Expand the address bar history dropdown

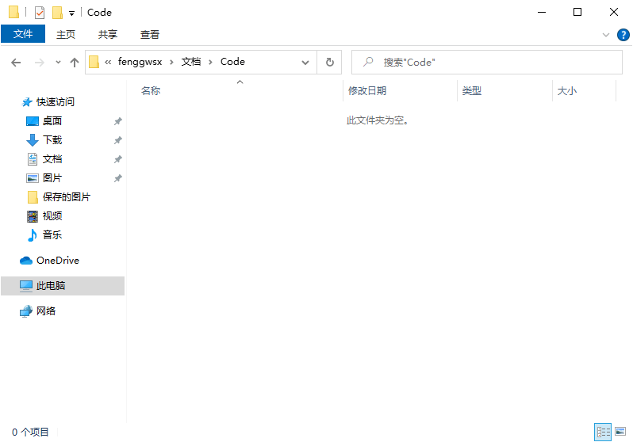pyautogui.click(x=305, y=62)
